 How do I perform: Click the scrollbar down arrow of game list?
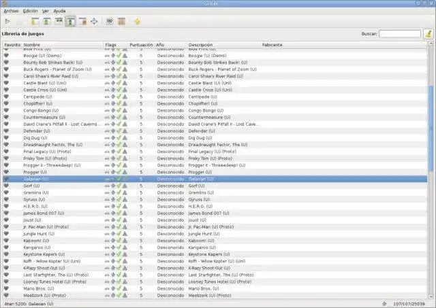(x=431, y=296)
